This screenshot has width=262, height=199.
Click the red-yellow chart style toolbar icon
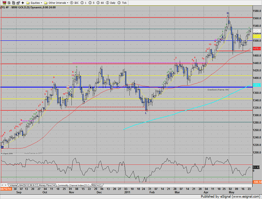(x=5, y=3)
